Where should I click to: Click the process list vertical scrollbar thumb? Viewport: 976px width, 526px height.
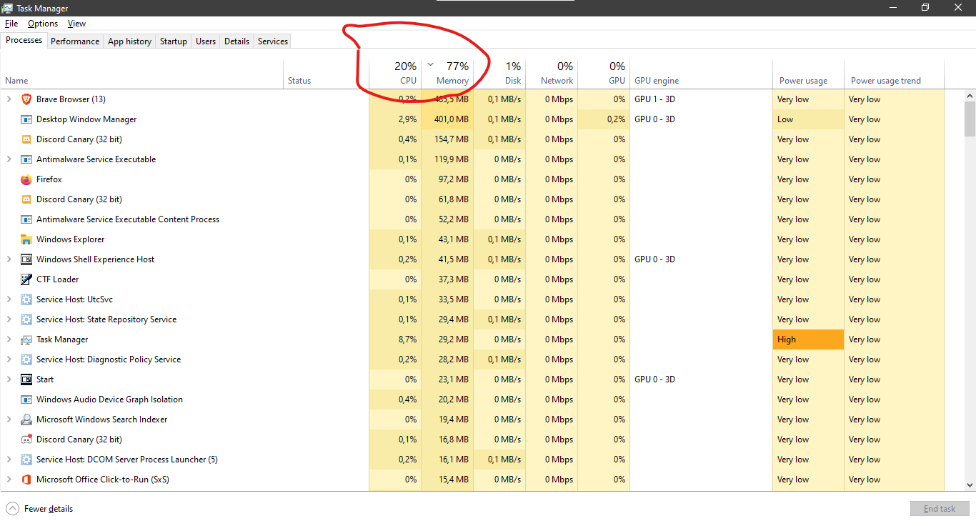[970, 119]
